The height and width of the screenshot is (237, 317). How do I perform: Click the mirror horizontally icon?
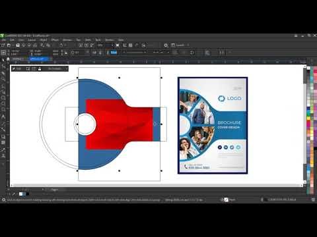94,53
